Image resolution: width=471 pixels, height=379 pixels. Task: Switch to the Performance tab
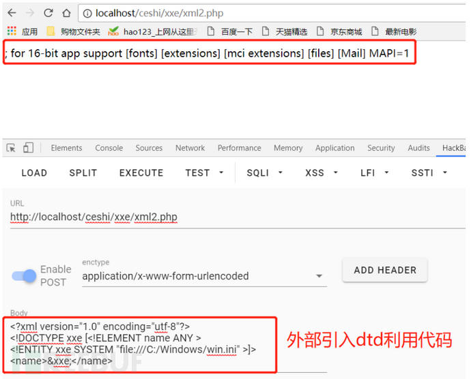(240, 148)
